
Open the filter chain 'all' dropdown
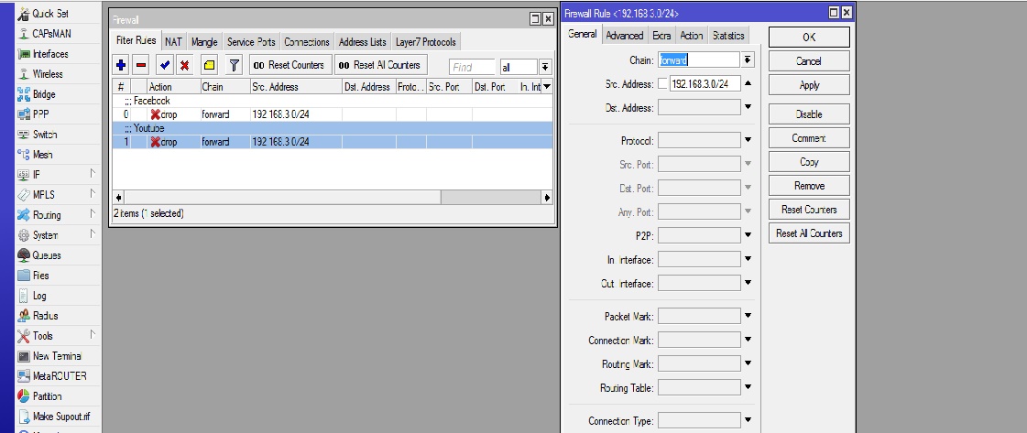point(546,68)
